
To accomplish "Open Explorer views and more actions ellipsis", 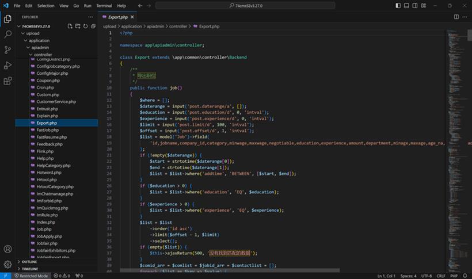I will [x=90, y=17].
